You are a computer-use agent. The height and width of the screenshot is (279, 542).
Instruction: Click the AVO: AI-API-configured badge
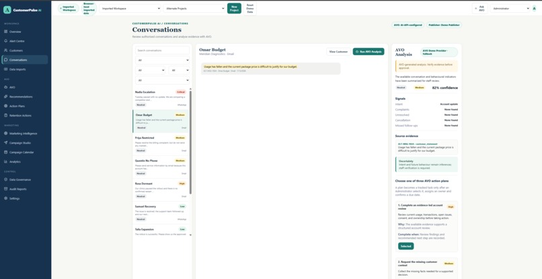408,26
